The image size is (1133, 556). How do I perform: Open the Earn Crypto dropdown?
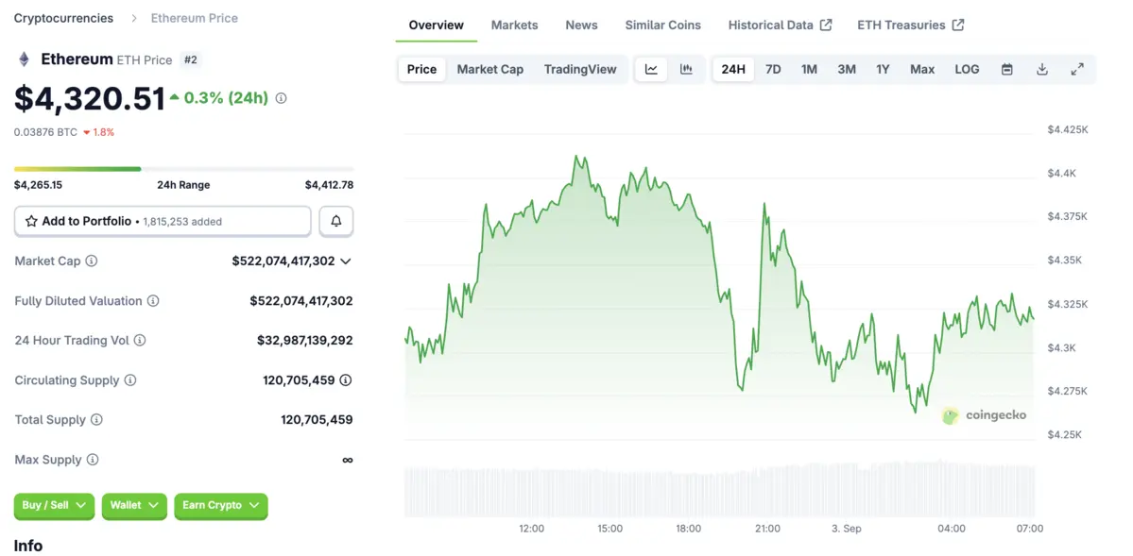click(x=220, y=505)
